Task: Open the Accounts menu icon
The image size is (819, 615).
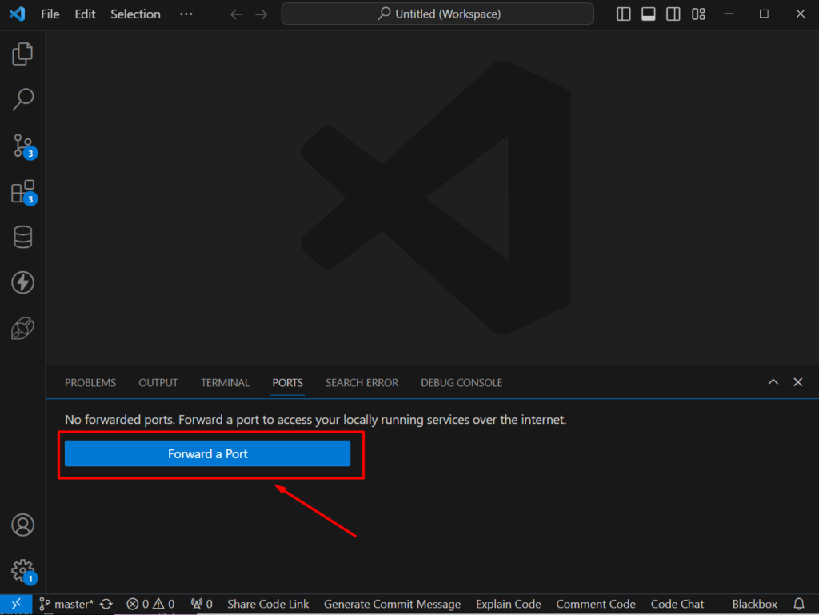Action: 22,525
